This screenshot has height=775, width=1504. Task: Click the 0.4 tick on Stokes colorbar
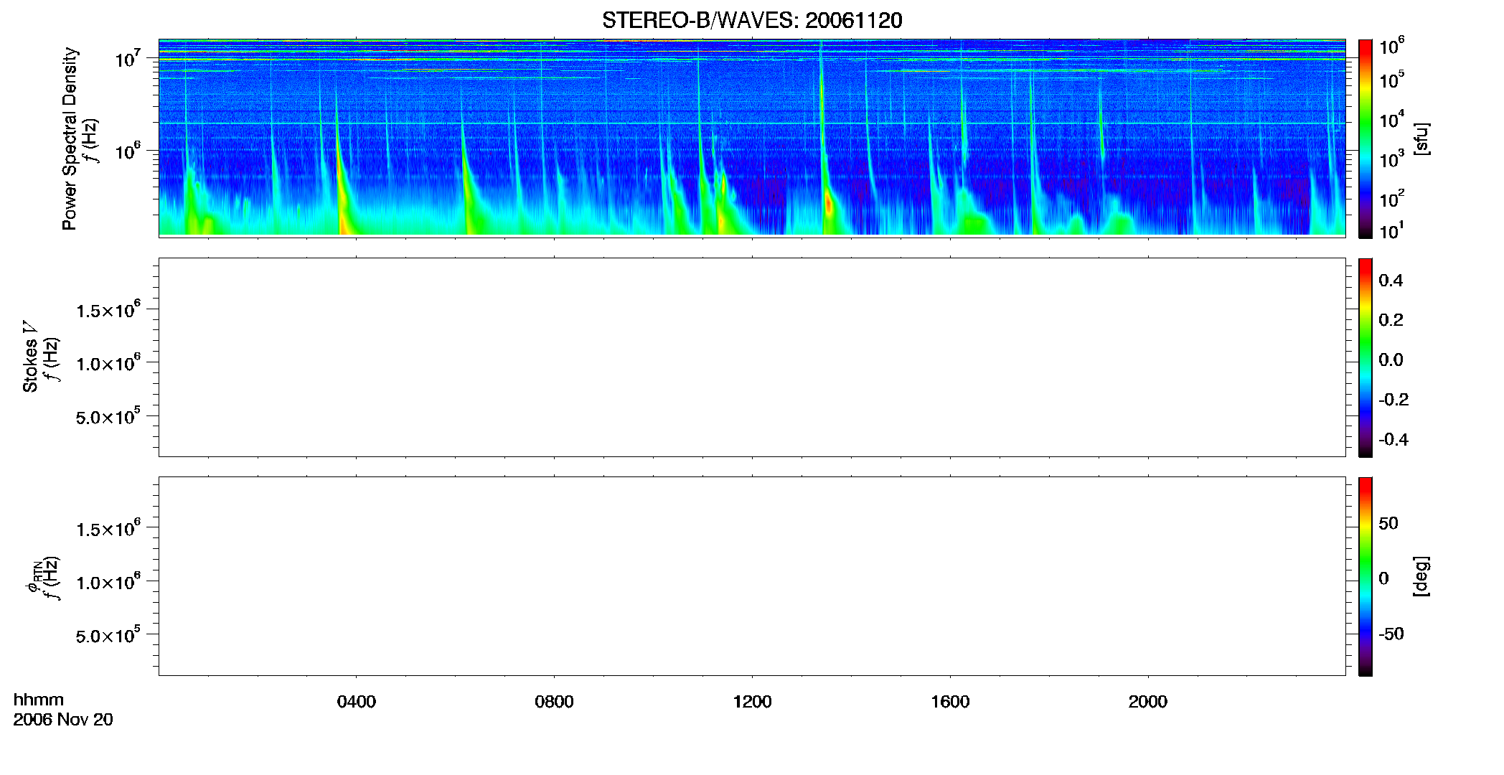pyautogui.click(x=1391, y=281)
